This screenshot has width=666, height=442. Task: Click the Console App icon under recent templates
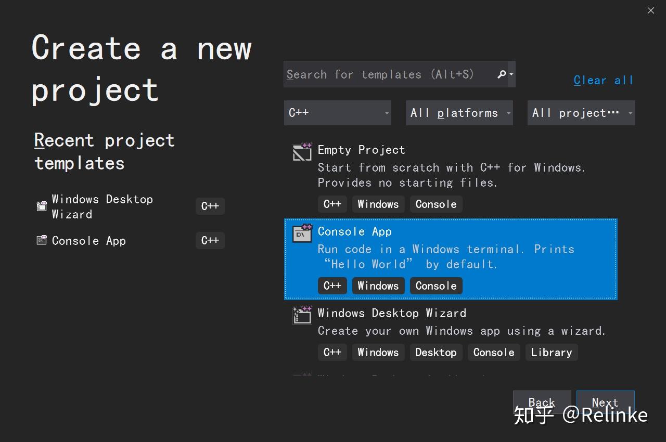pyautogui.click(x=42, y=240)
